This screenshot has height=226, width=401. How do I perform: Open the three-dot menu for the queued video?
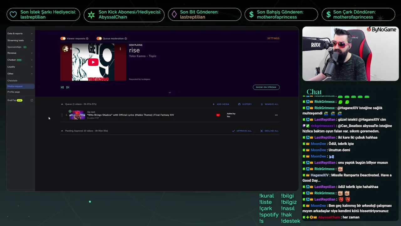276,115
